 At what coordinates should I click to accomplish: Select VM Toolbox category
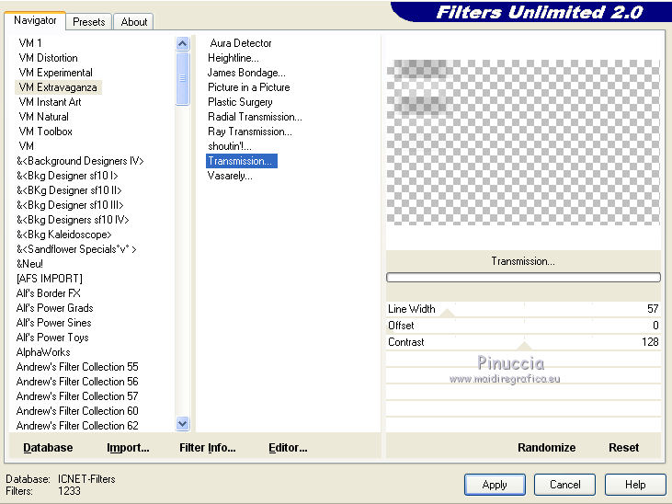[x=45, y=132]
